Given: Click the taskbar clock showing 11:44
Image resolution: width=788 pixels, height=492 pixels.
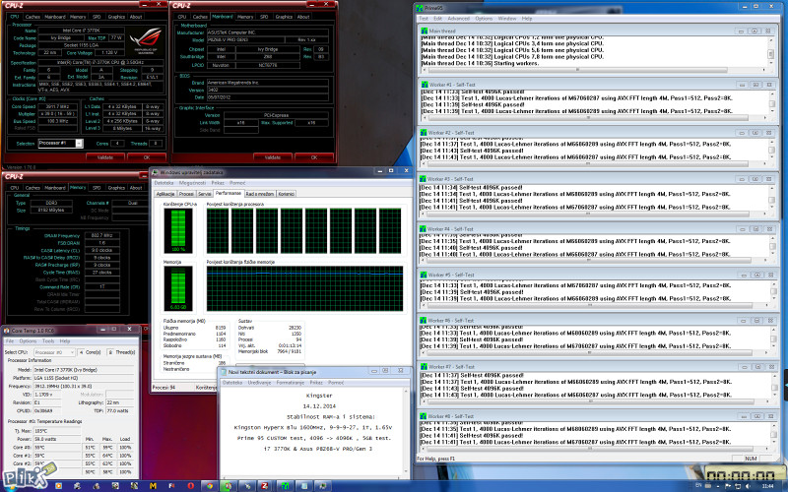Looking at the screenshot, I should point(767,486).
